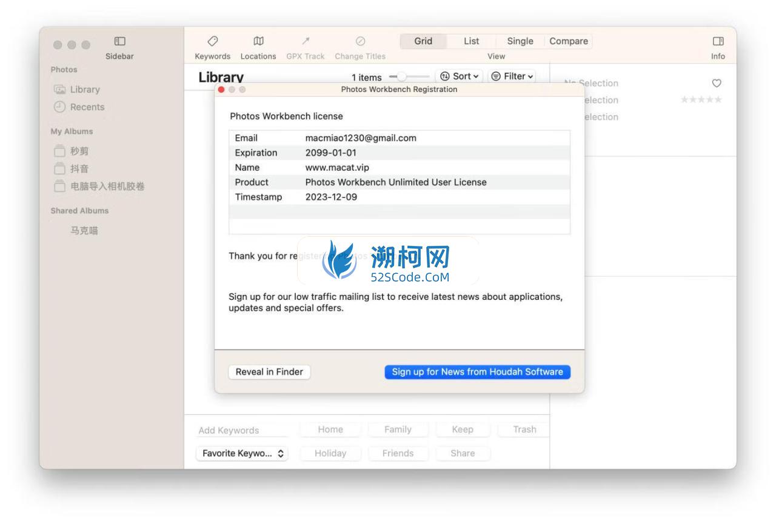Click the '1 items' count label
Image resolution: width=776 pixels, height=521 pixels.
click(367, 78)
